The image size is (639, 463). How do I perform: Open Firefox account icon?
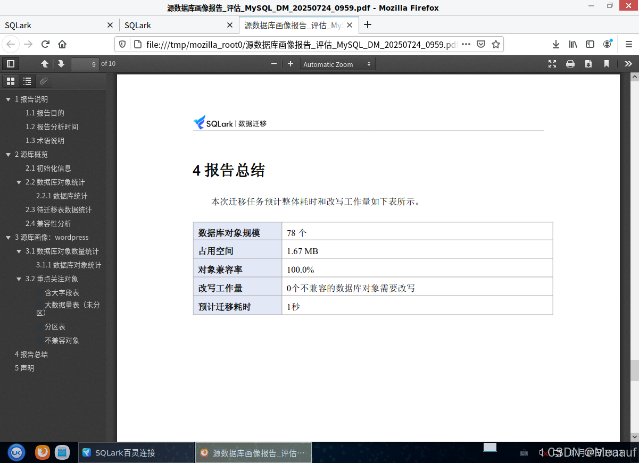[607, 44]
